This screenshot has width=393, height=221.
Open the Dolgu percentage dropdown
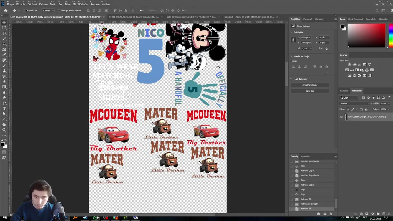pyautogui.click(x=389, y=109)
